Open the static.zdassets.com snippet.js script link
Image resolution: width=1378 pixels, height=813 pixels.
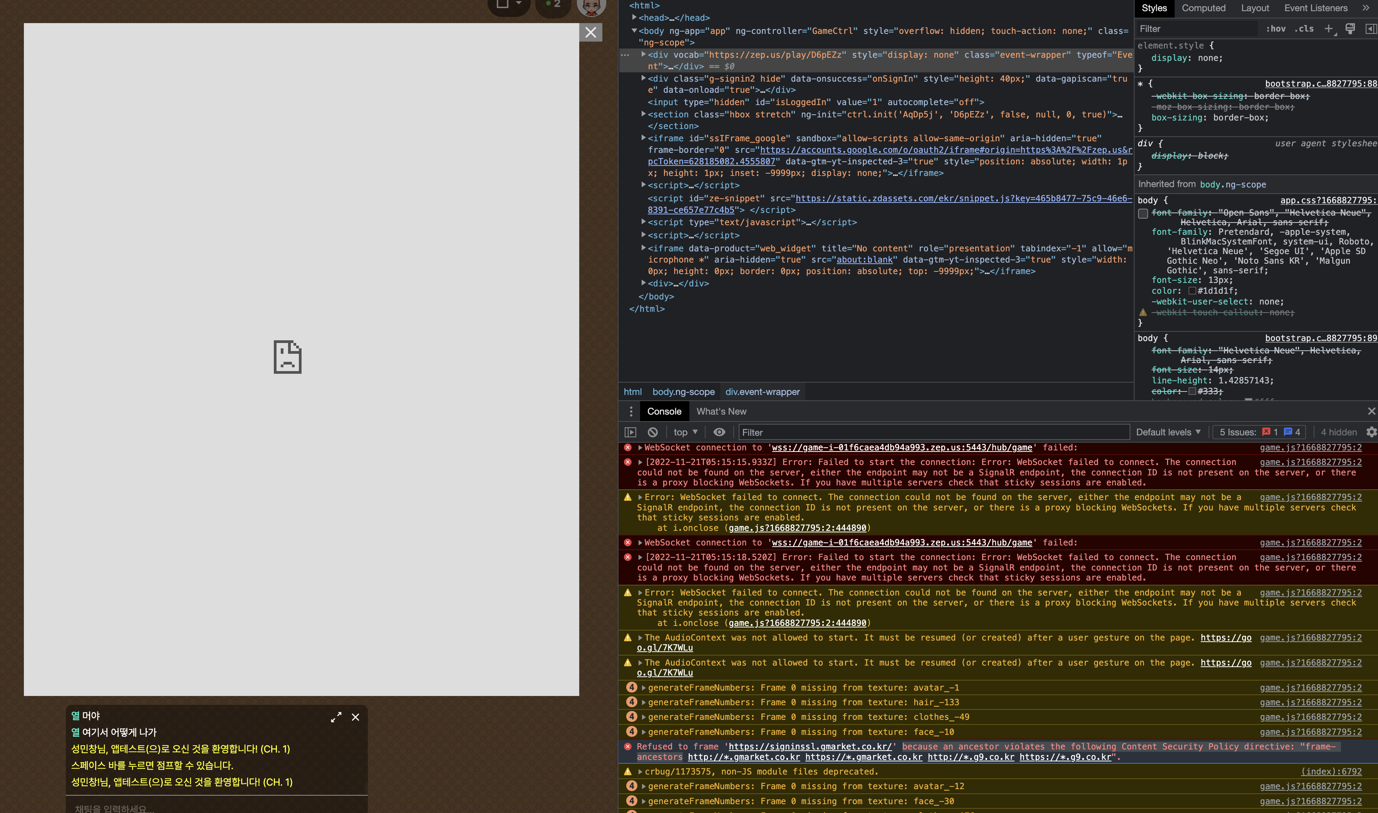[x=890, y=204]
